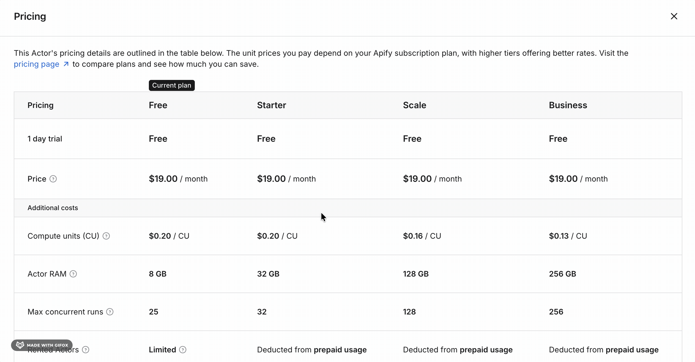Open the help icon beside Limited
Screen dimensions: 695x362
tap(183, 350)
